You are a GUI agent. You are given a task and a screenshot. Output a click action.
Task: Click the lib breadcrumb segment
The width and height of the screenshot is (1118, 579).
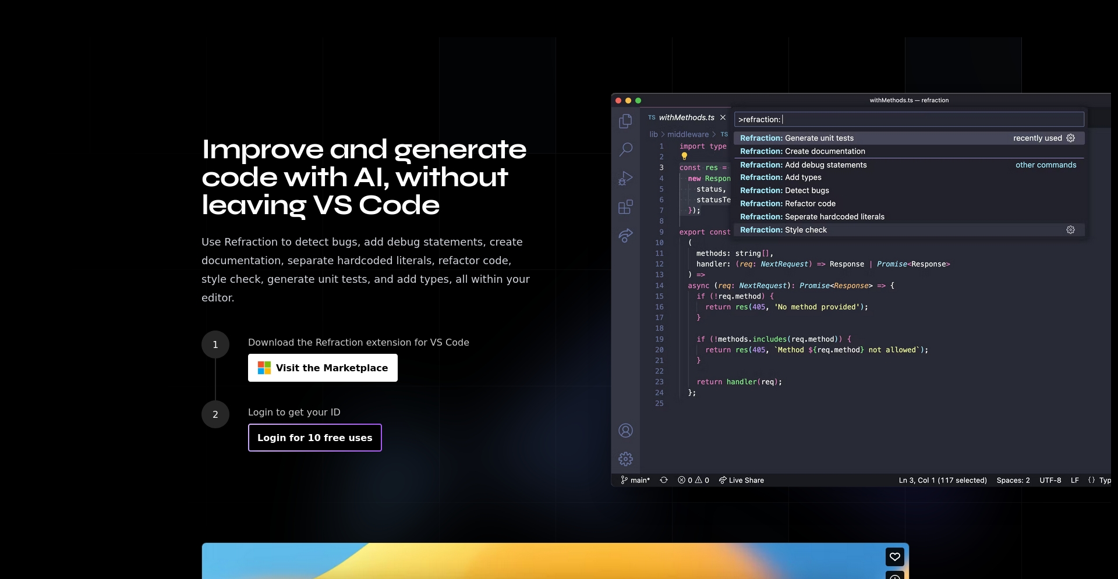[653, 134]
